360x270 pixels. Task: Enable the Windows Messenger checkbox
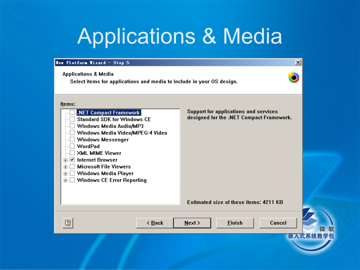(72, 139)
